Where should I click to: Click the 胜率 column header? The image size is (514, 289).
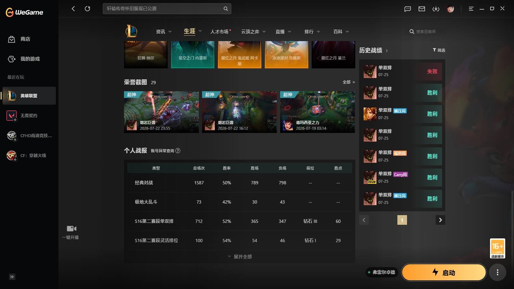pyautogui.click(x=227, y=168)
